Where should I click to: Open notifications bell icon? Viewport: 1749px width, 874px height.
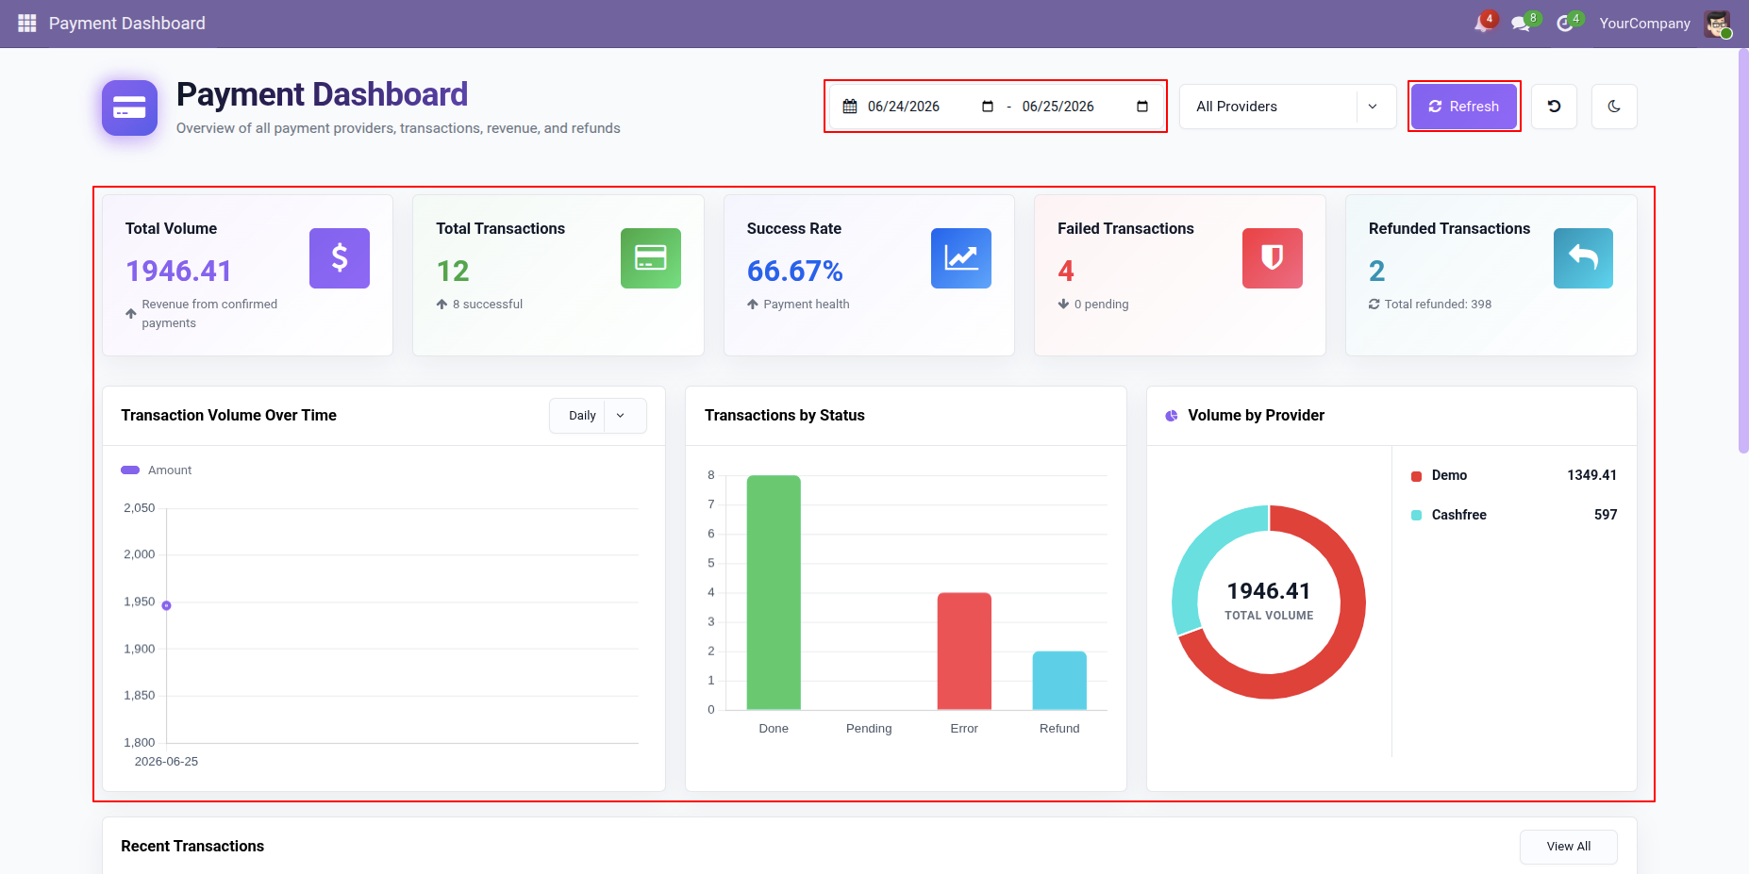pos(1483,24)
